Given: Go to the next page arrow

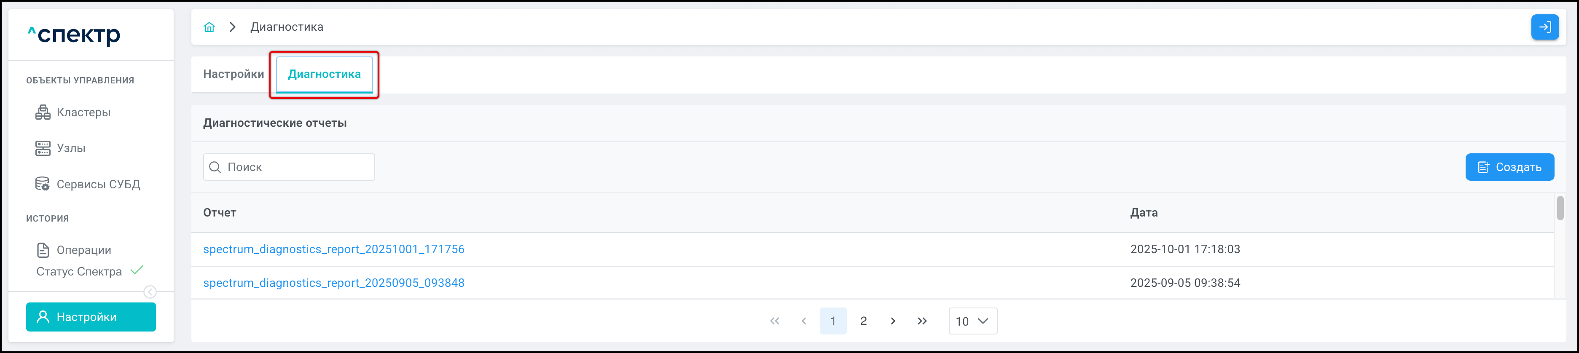Looking at the screenshot, I should 892,321.
